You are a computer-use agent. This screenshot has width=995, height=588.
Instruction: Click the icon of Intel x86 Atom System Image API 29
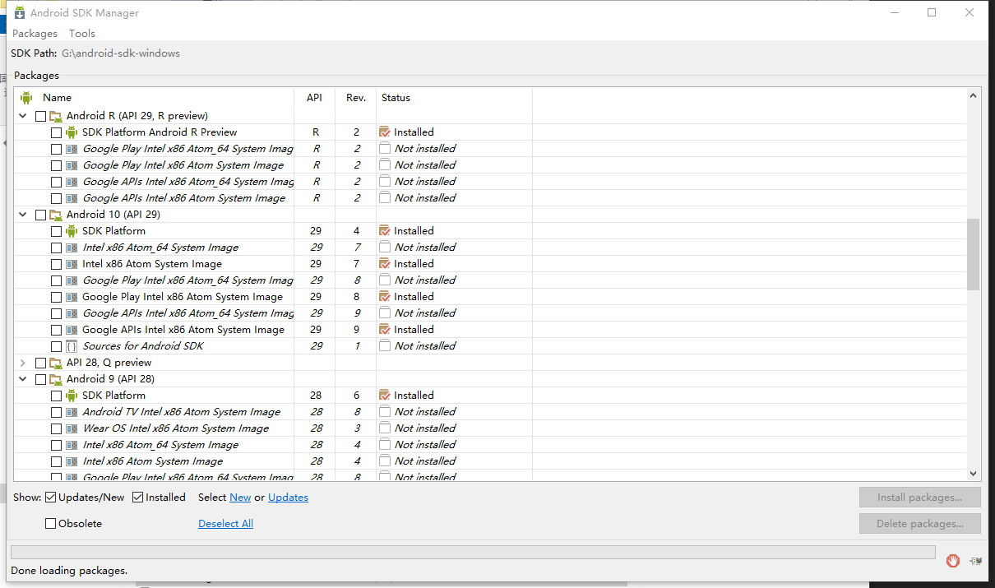[x=72, y=264]
